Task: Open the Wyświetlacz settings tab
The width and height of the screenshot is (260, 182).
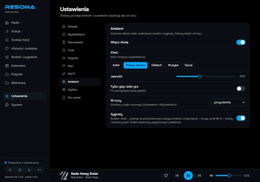Action: click(80, 34)
